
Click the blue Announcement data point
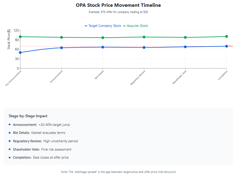[x=62, y=48]
